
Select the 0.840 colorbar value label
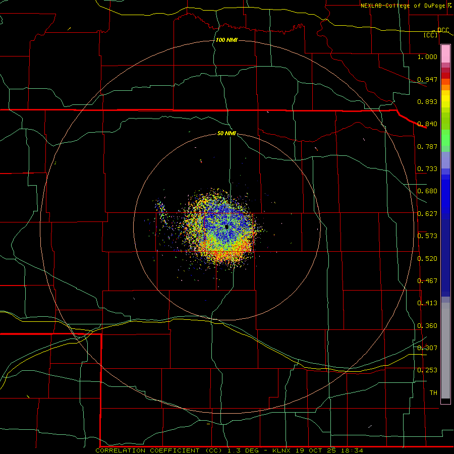tap(427, 124)
